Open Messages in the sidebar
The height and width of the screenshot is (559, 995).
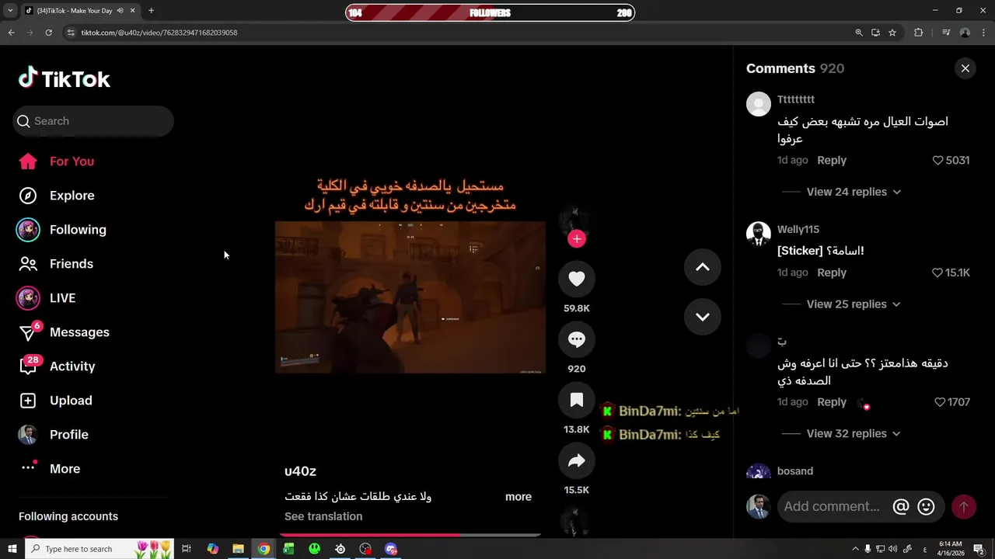(x=79, y=332)
